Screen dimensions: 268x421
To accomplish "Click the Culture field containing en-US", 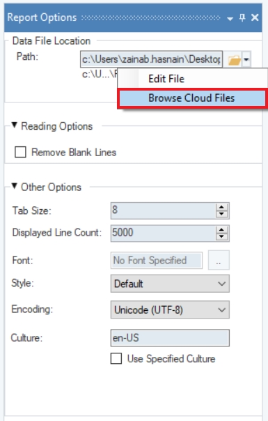I will (x=170, y=338).
